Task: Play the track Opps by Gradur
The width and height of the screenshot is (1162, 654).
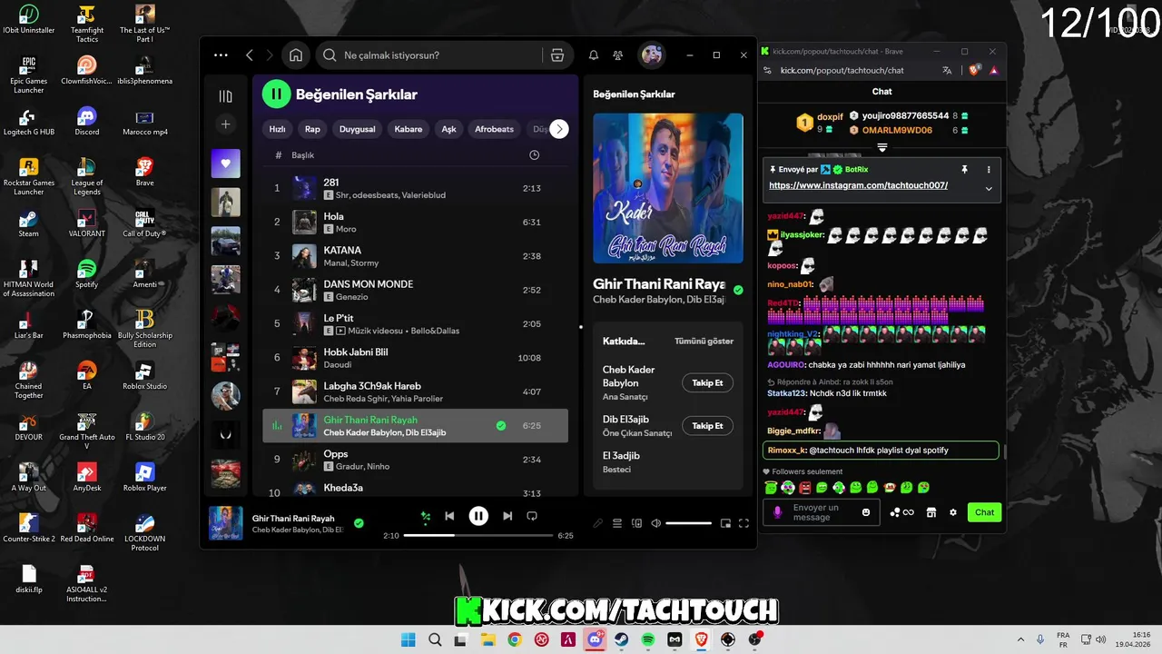Action: click(415, 460)
